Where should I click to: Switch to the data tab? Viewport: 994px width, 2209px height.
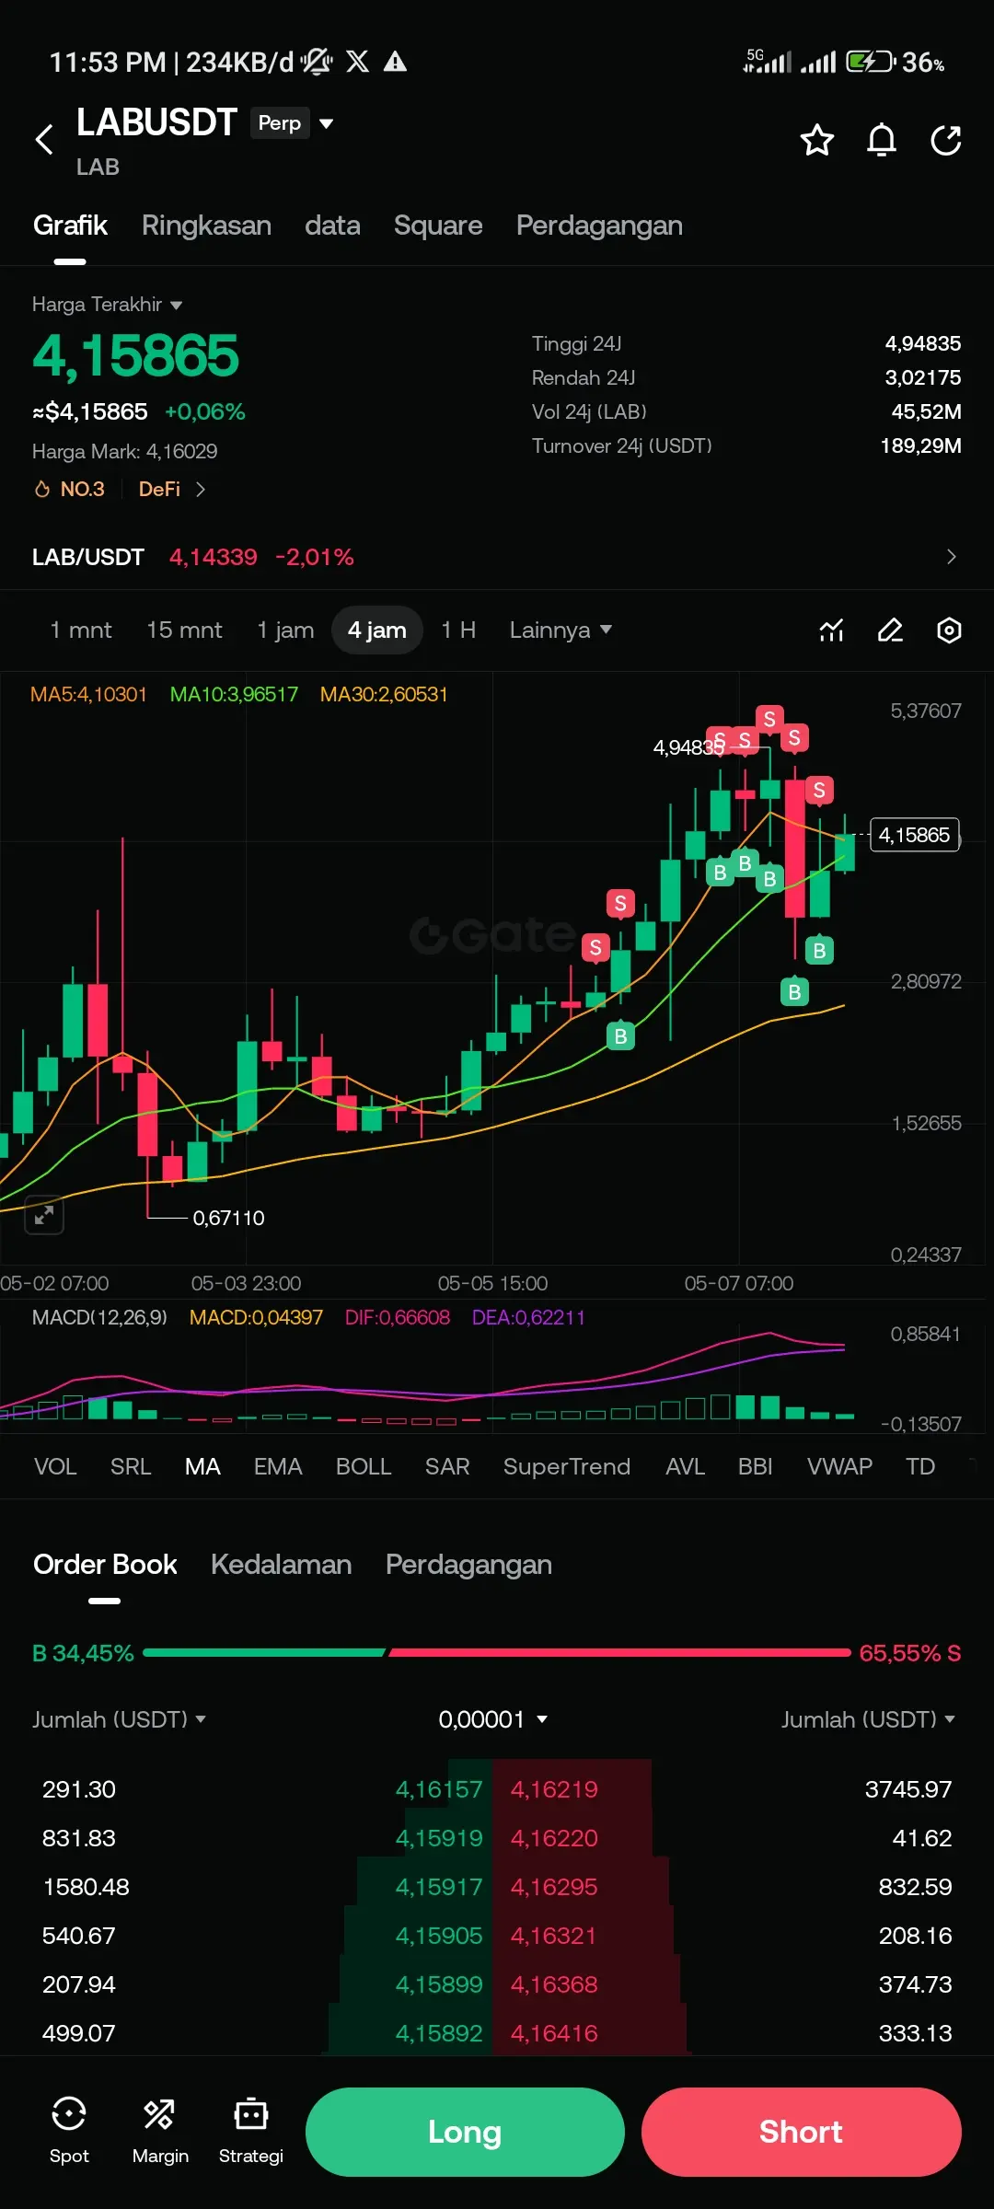[x=332, y=226]
